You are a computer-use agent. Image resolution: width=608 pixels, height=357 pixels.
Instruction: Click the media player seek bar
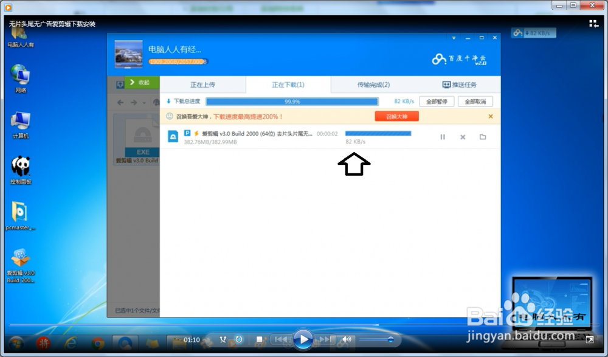tap(303, 325)
